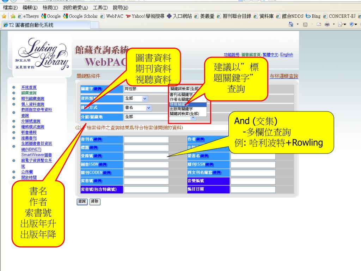Open the WebPAC favorites bookmark

[112, 16]
